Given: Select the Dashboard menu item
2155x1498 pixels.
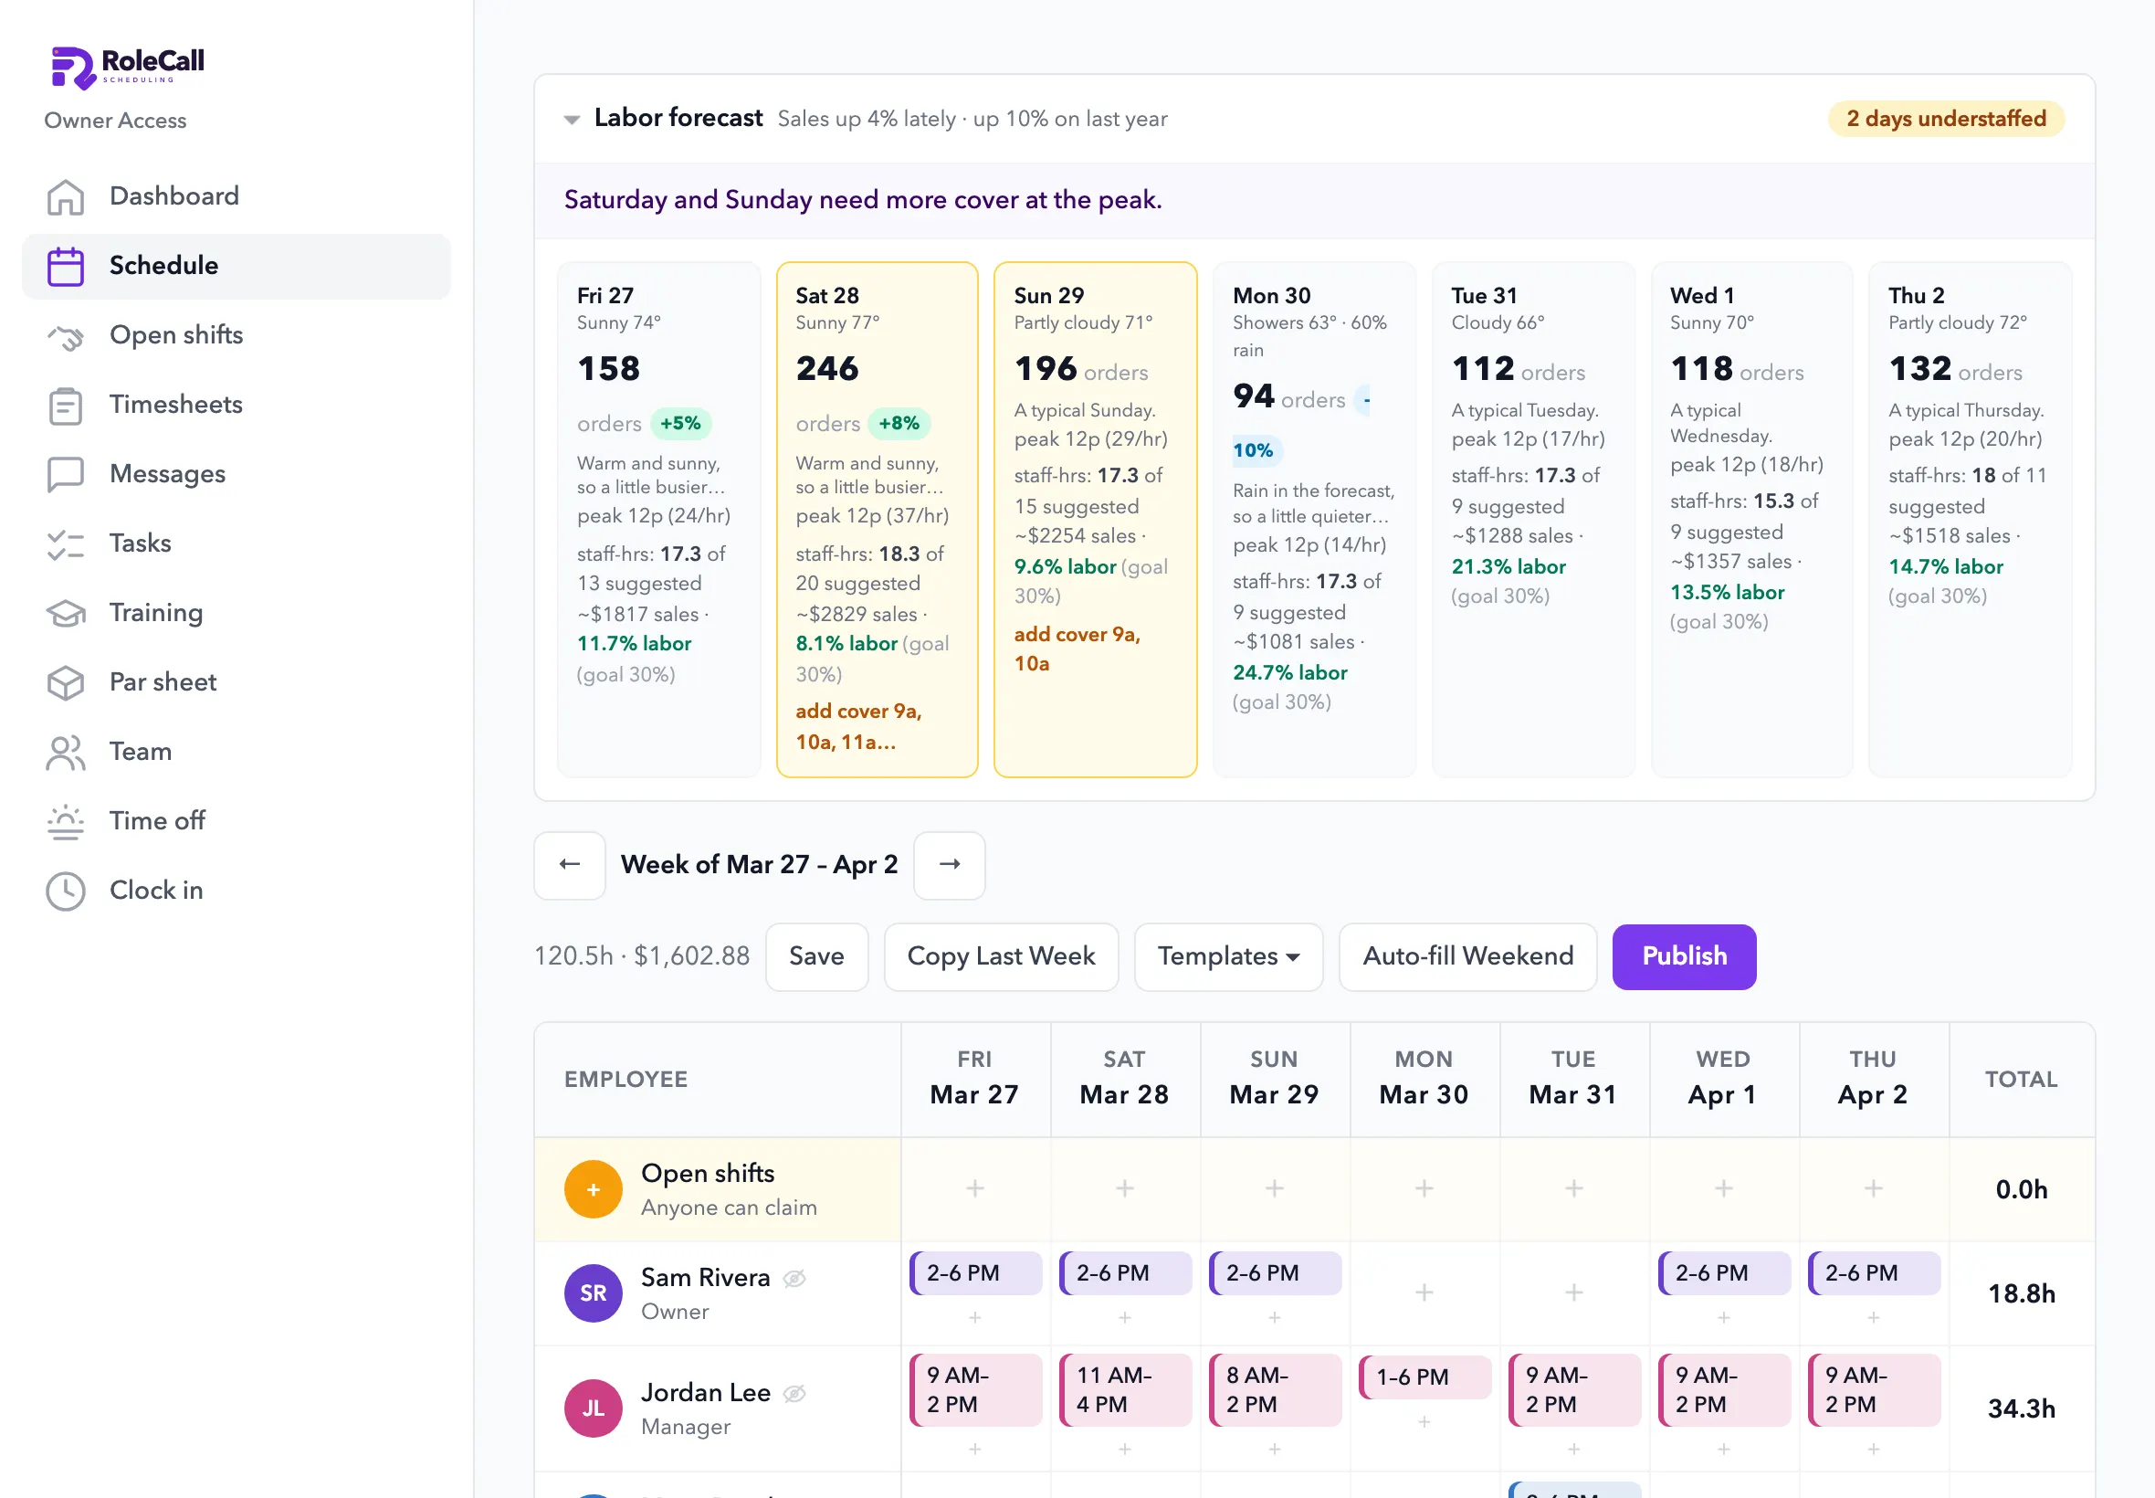Looking at the screenshot, I should point(237,196).
